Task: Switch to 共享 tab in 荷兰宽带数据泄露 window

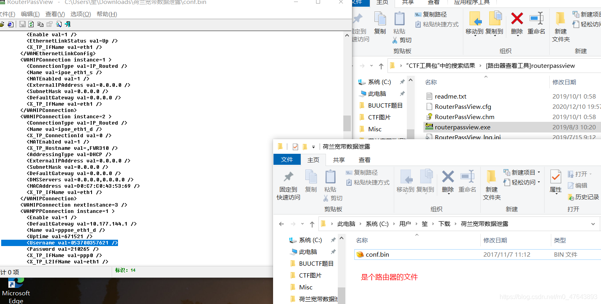Action: pyautogui.click(x=339, y=160)
